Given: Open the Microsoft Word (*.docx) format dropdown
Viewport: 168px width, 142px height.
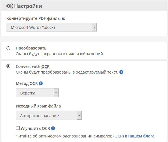Looking at the screenshot, I should pyautogui.click(x=52, y=27).
